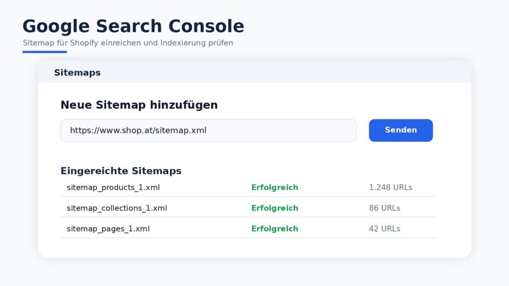Click Erfolgreich status for sitemap_pages_1.xml
Screen dimensions: 509x286
coord(274,229)
